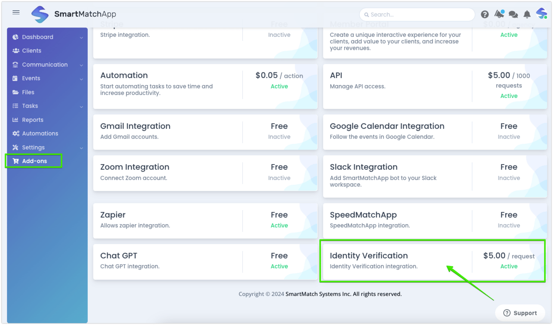This screenshot has width=553, height=325.
Task: Click the SmartMatchApp brand name
Action: coord(85,15)
